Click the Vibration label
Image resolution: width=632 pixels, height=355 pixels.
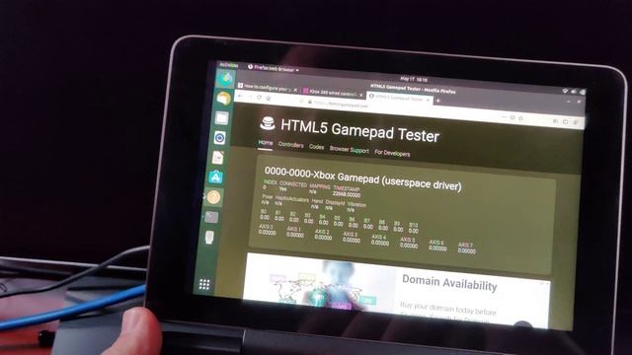356,204
